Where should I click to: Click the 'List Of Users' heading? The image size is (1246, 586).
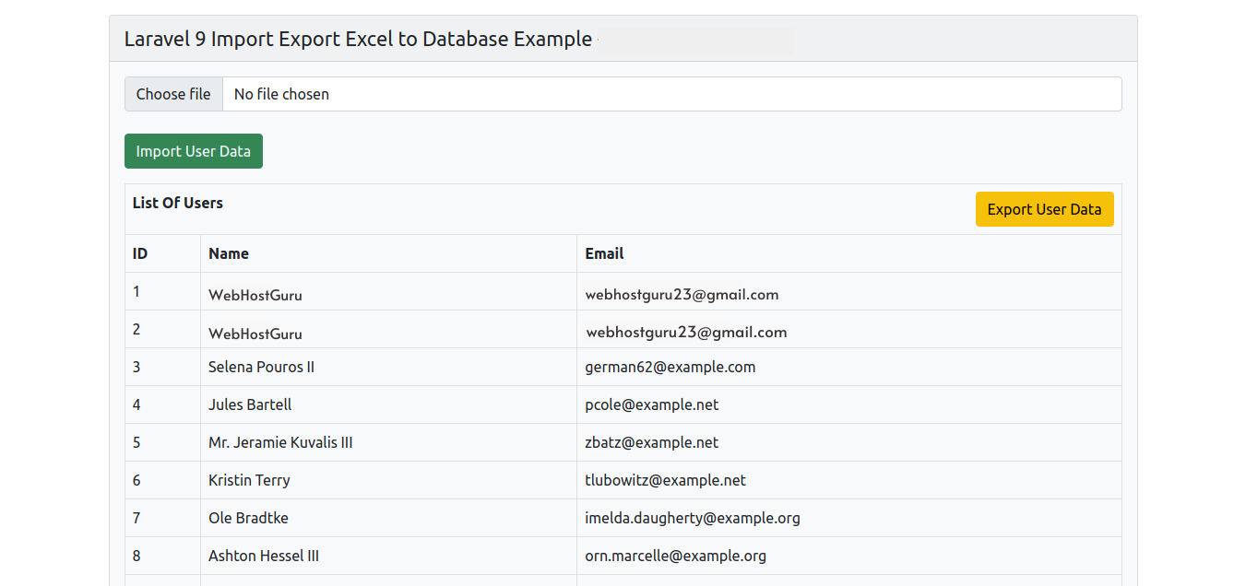[x=178, y=203]
